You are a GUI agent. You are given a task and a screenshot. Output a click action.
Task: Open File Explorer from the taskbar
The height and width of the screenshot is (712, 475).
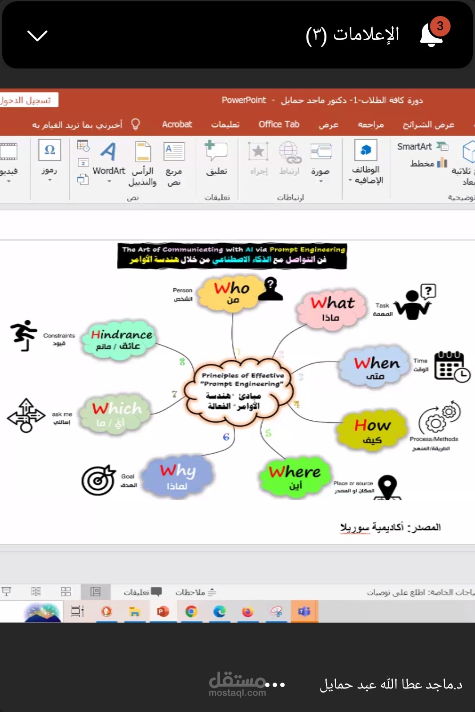pyautogui.click(x=134, y=611)
